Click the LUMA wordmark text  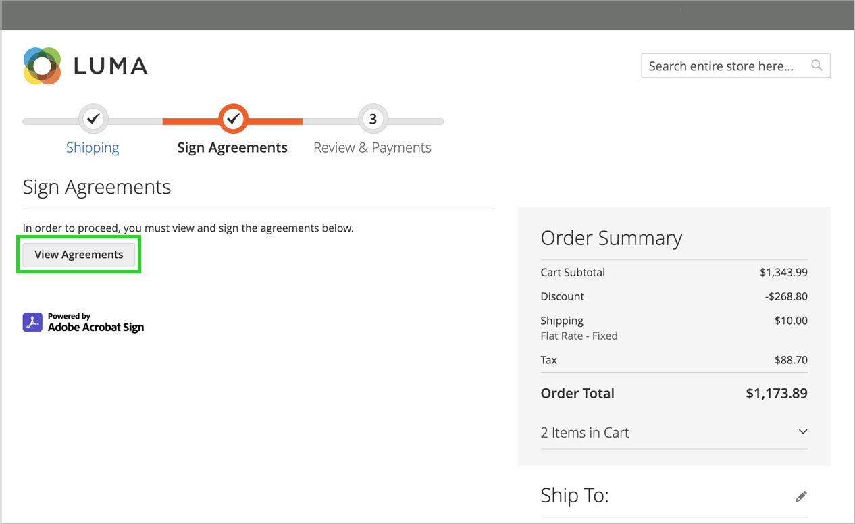pos(110,66)
